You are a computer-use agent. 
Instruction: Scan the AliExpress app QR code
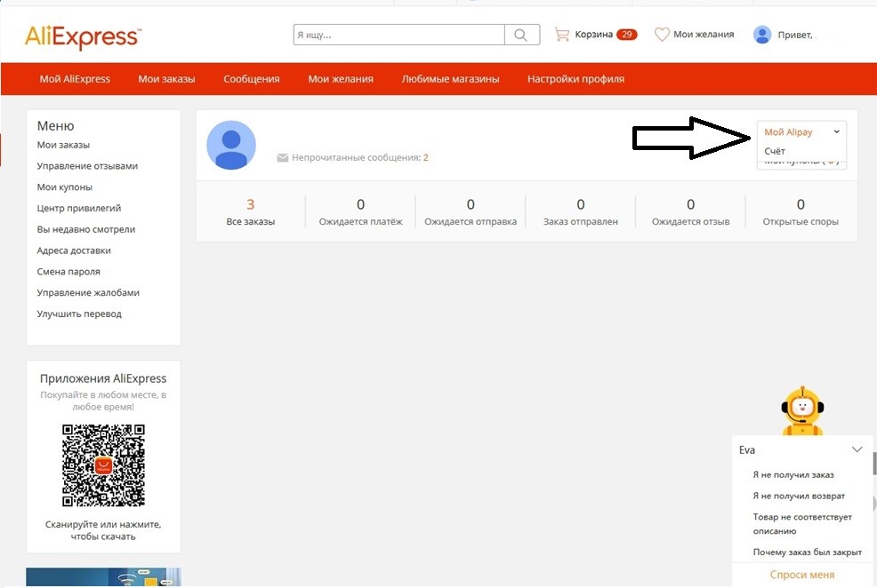tap(103, 465)
